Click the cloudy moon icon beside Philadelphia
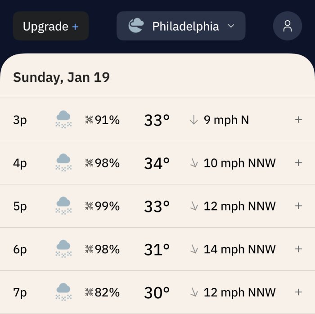Screen dimensions: 315x314 [x=136, y=25]
